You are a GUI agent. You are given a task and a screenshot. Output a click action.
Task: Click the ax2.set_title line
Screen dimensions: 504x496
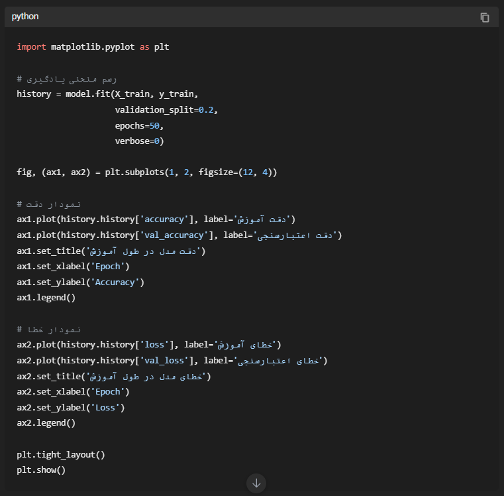tap(114, 376)
